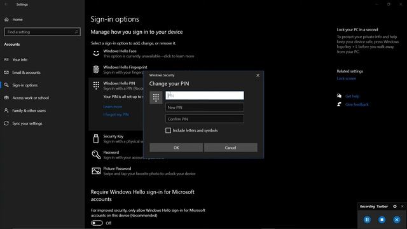The height and width of the screenshot is (229, 407).
Task: Select the Windows Hello Face smiley icon
Action: pos(96,53)
